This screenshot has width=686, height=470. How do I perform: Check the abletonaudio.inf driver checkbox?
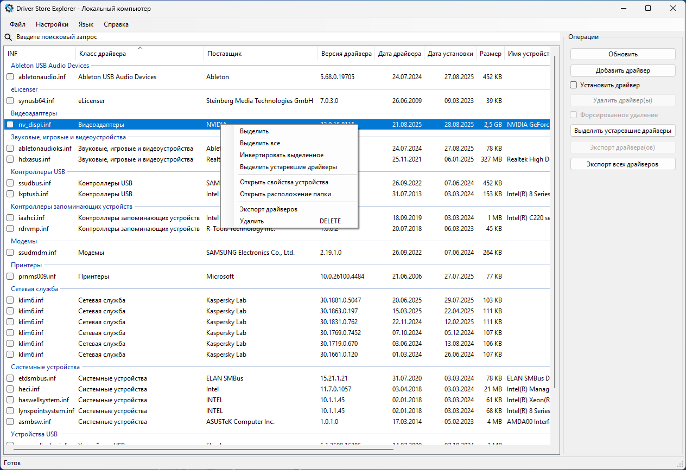pos(10,77)
